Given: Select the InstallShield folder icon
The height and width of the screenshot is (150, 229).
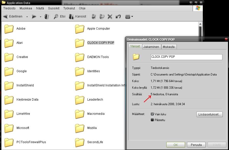Looking at the screenshot, I should click(9, 86).
